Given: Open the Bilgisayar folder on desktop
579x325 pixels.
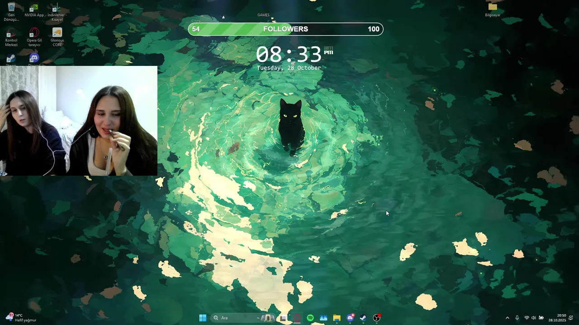Looking at the screenshot, I should tap(493, 9).
